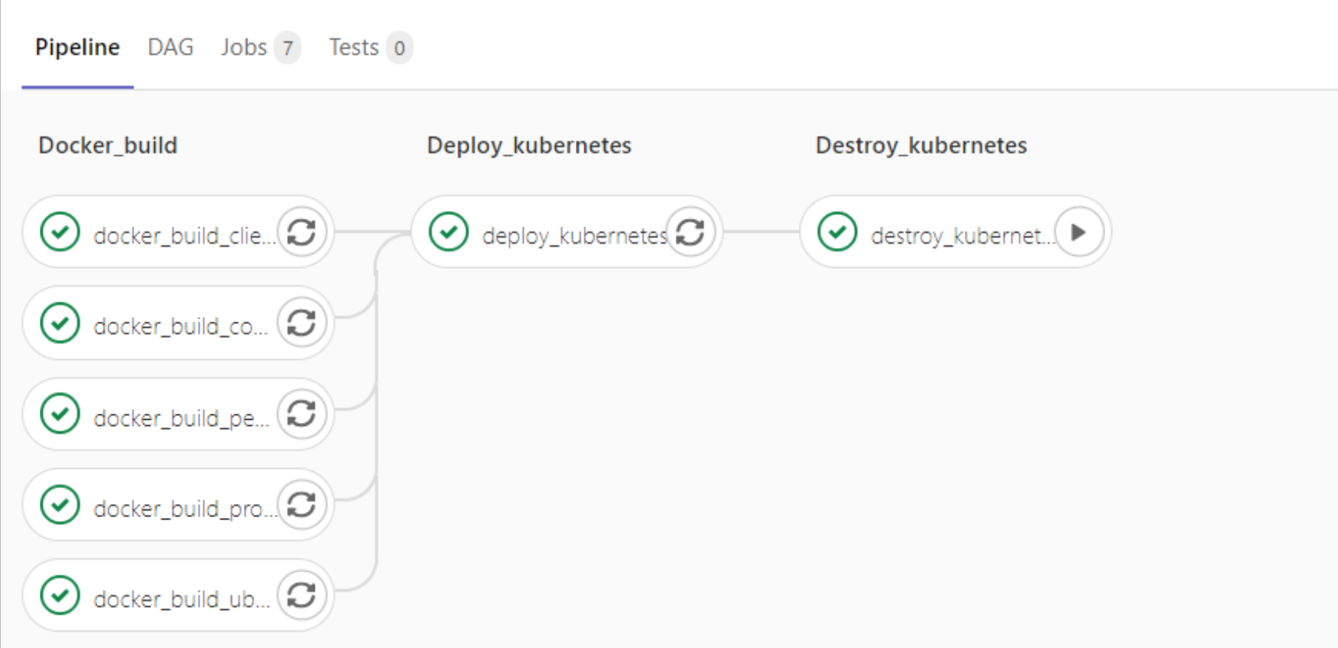Click the success checkmark on docker_build_clie
Image resolution: width=1338 pixels, height=648 pixels.
(x=60, y=231)
